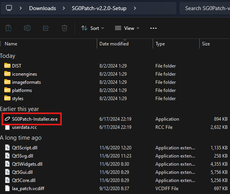Click the This PC monitor icon
This screenshot has width=230, height=194.
9,8
